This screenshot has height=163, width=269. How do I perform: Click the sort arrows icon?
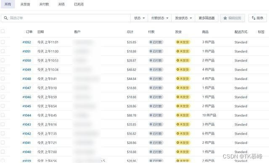click(253, 18)
